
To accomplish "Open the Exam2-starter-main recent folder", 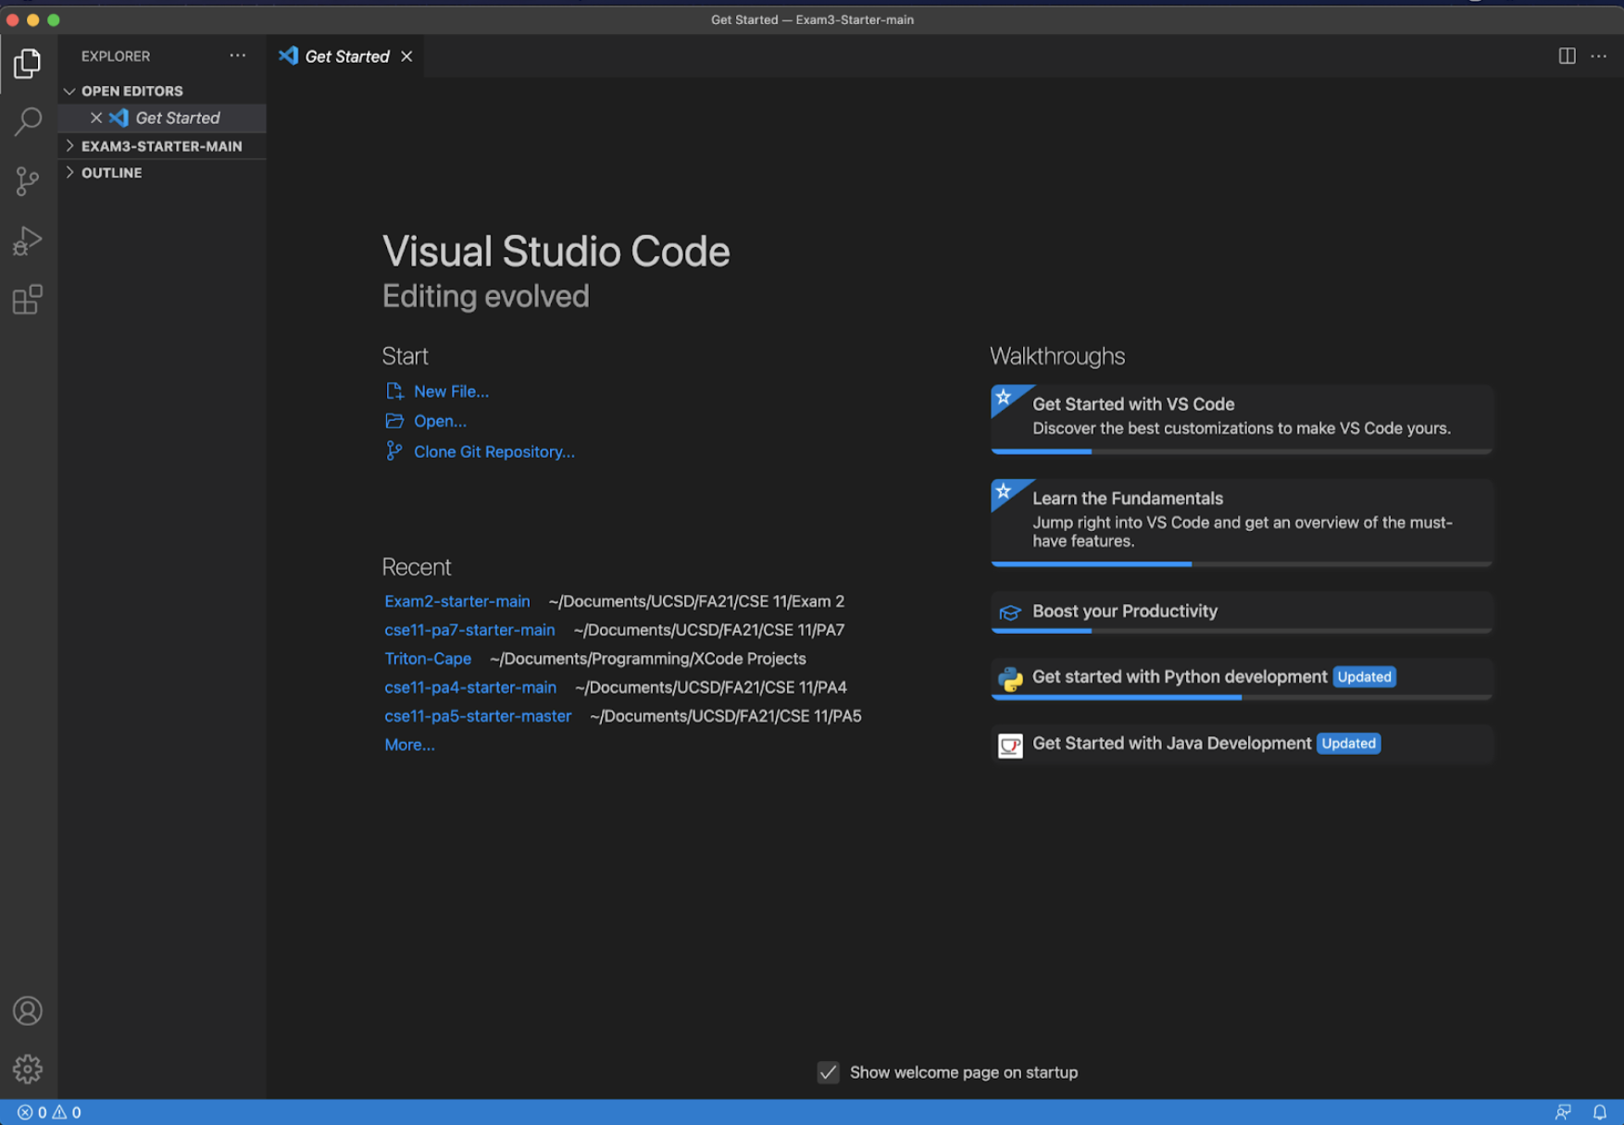I will (456, 601).
